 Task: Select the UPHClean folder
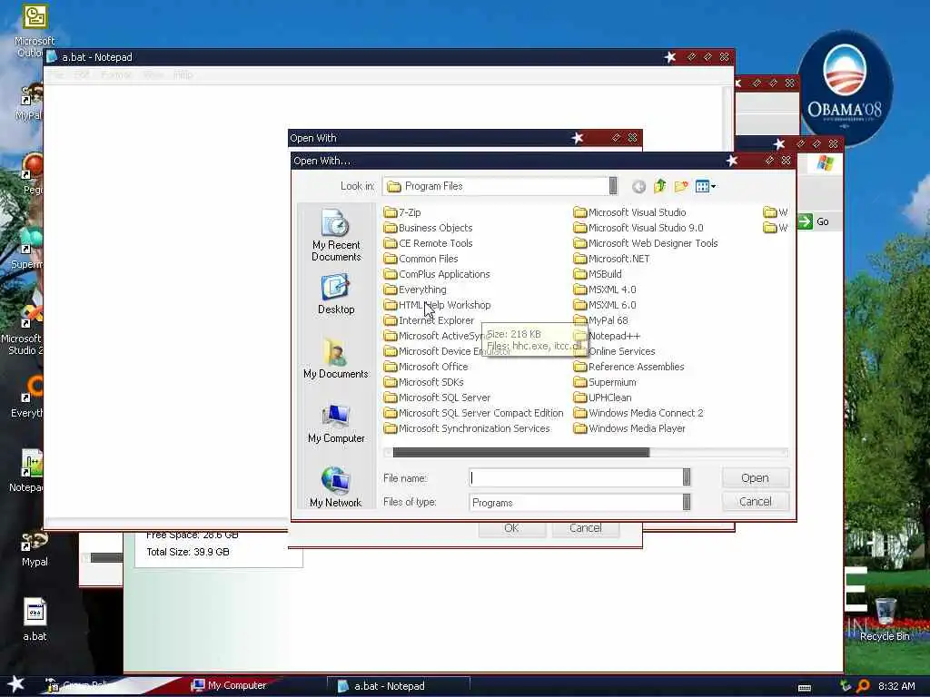[x=603, y=398]
